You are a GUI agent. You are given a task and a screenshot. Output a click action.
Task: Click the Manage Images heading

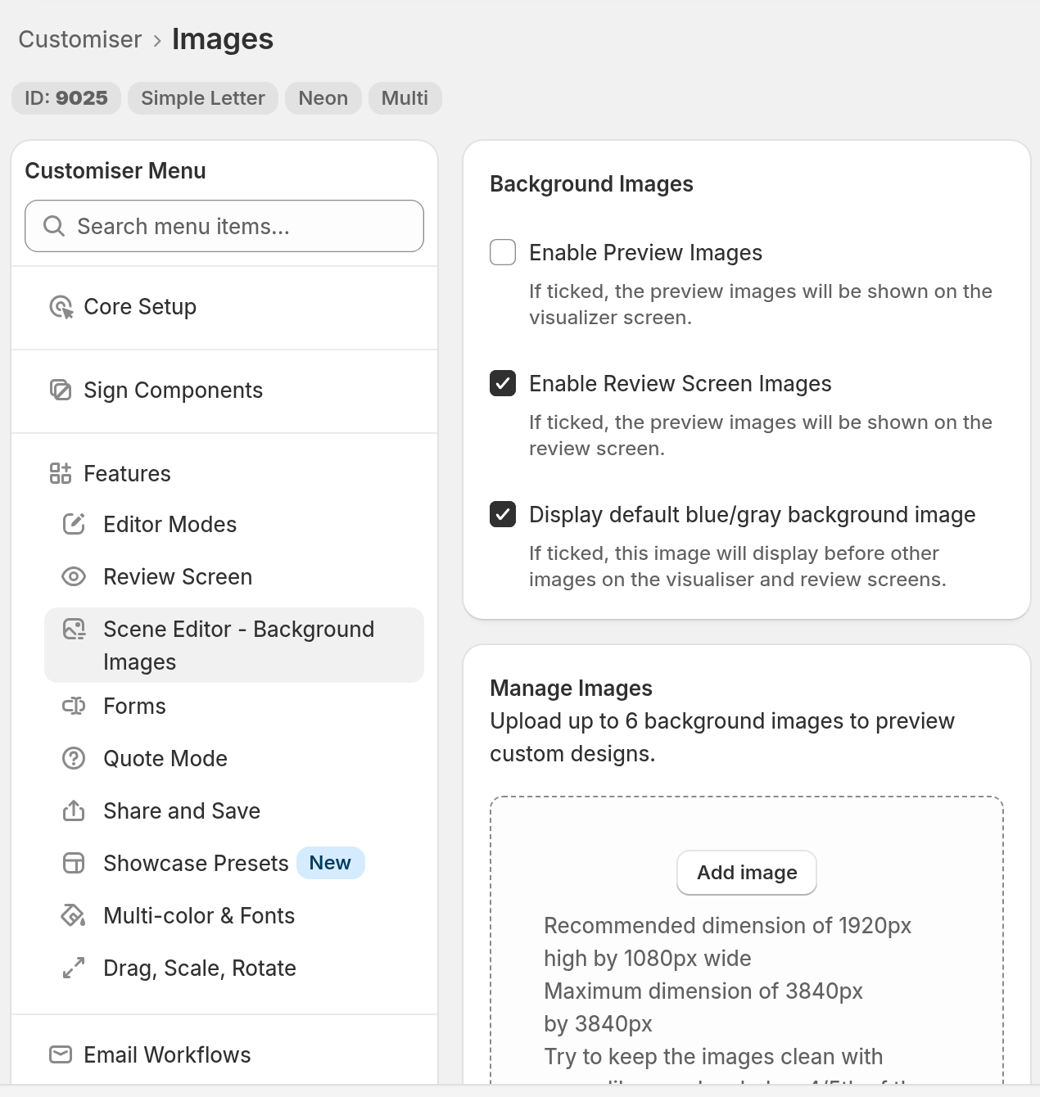tap(571, 688)
